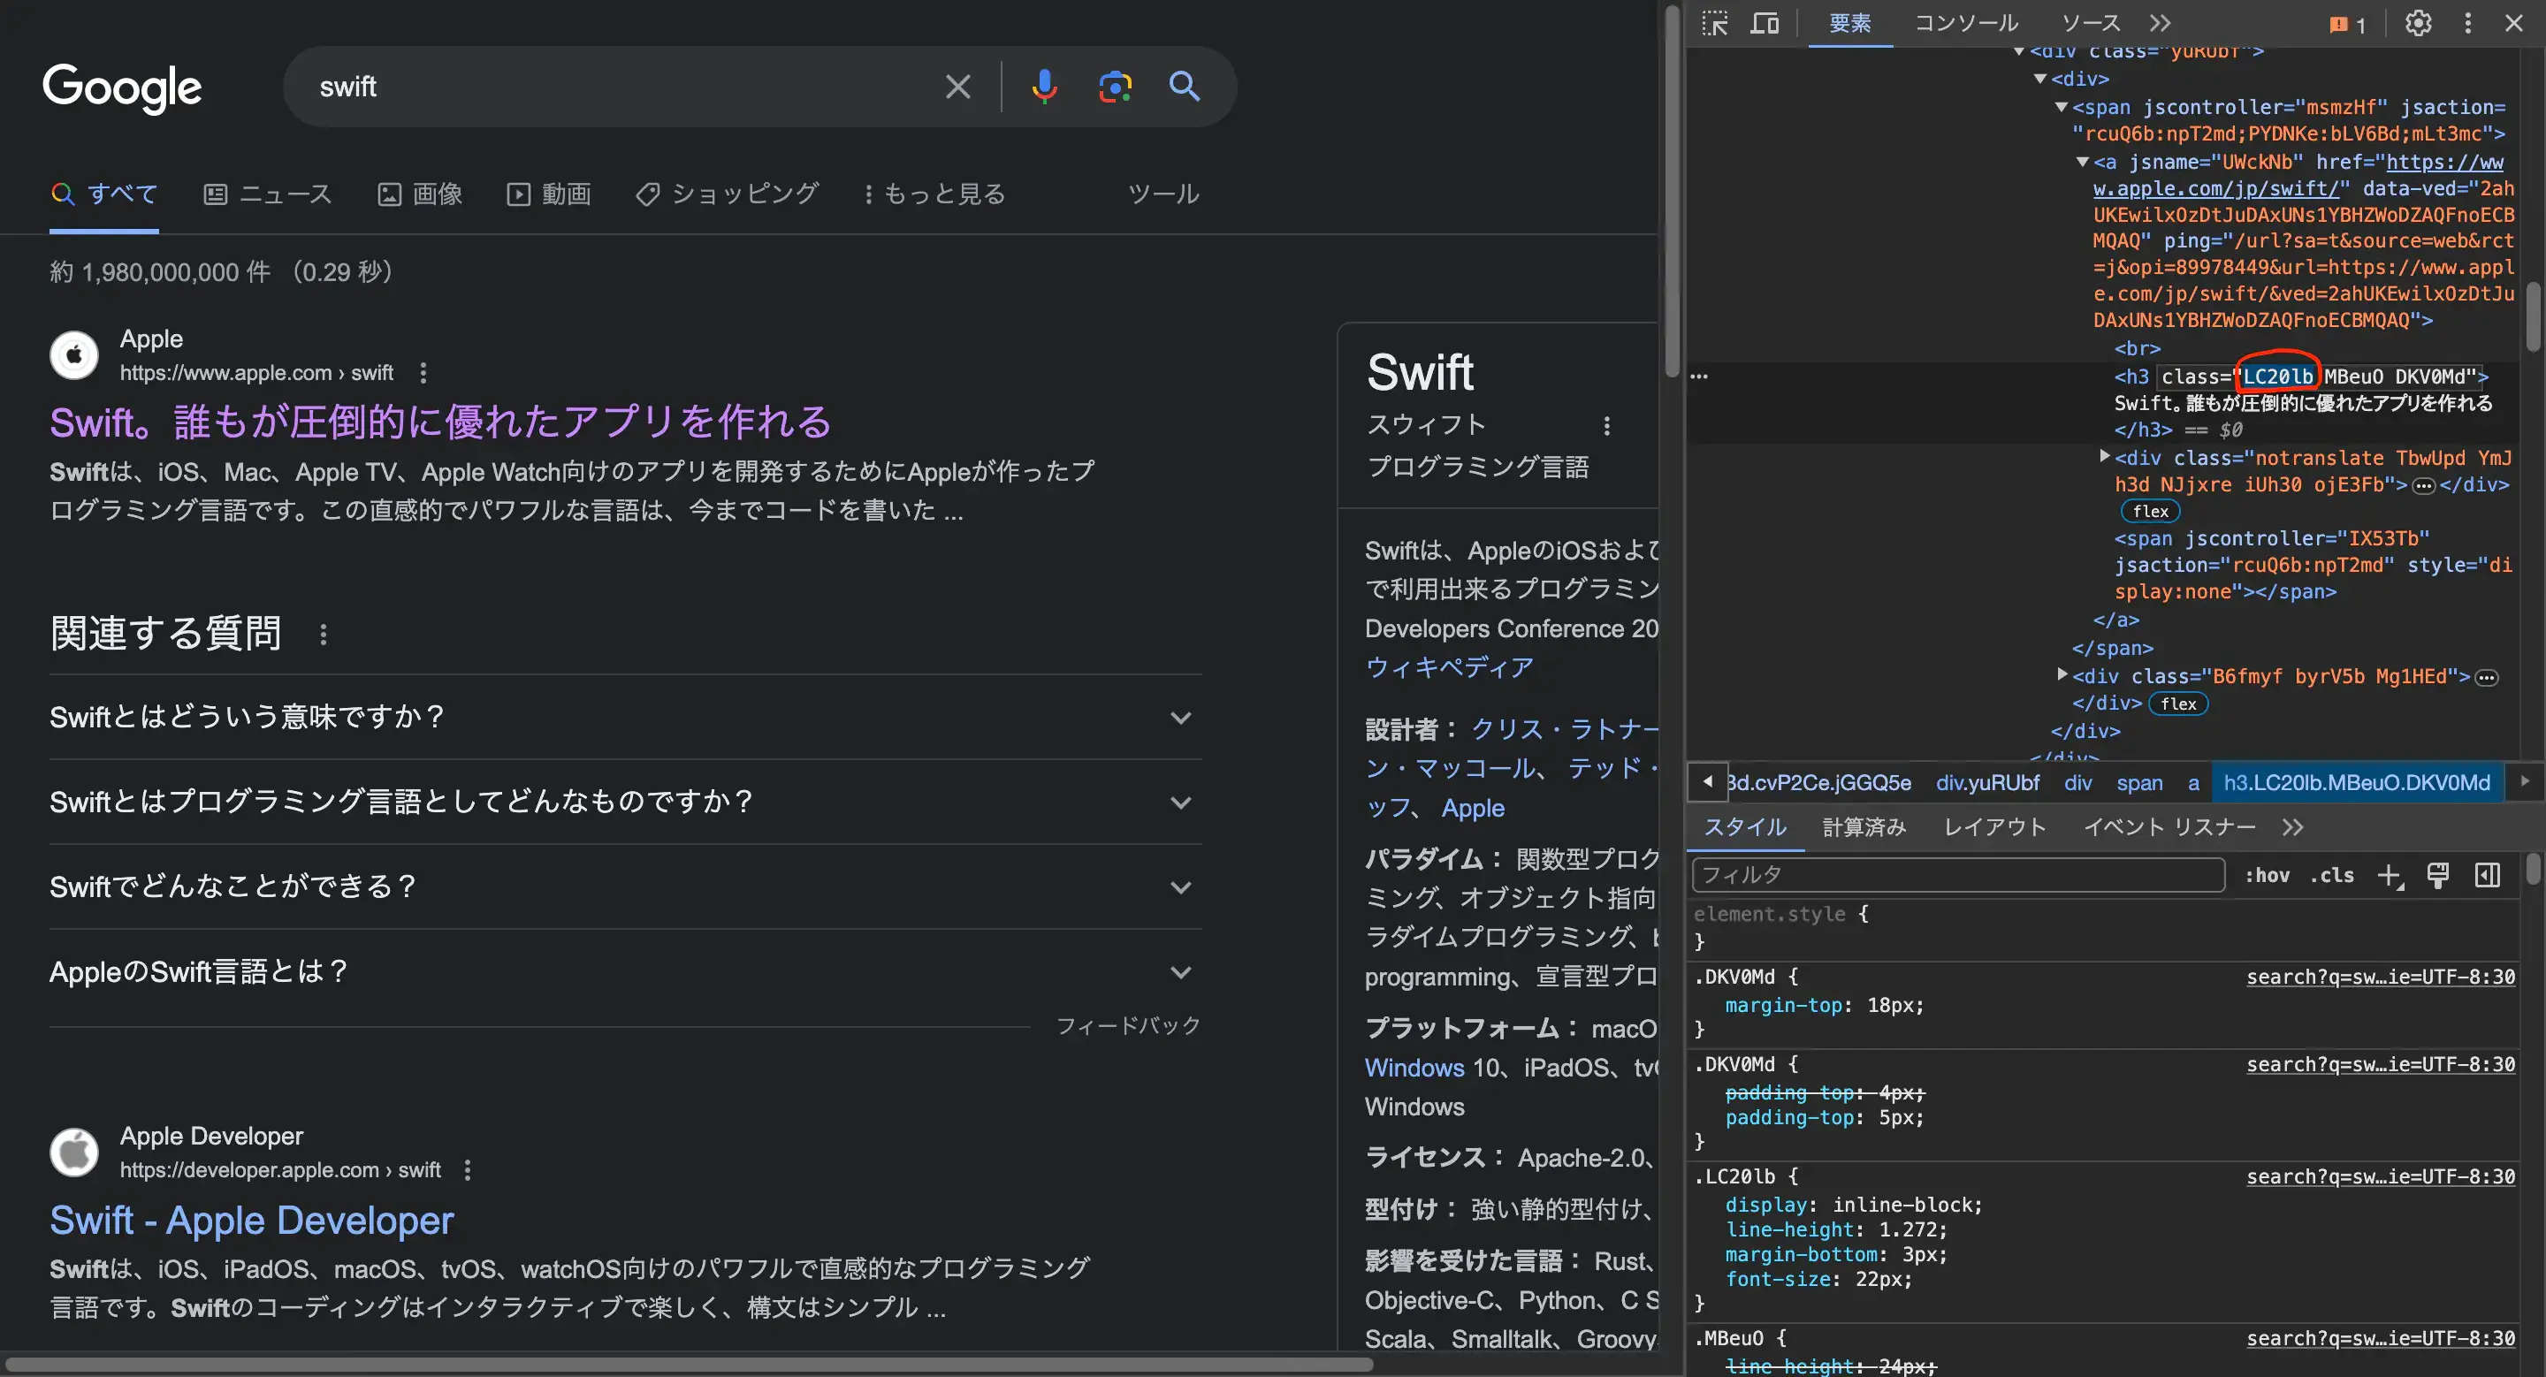
Task: Open the Apple favicon on first result
Action: [x=74, y=354]
